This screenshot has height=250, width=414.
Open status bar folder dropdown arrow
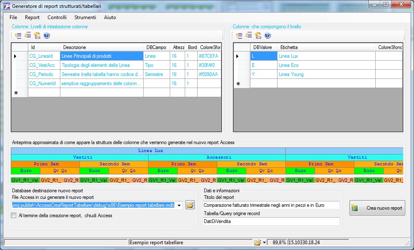[x=264, y=243]
